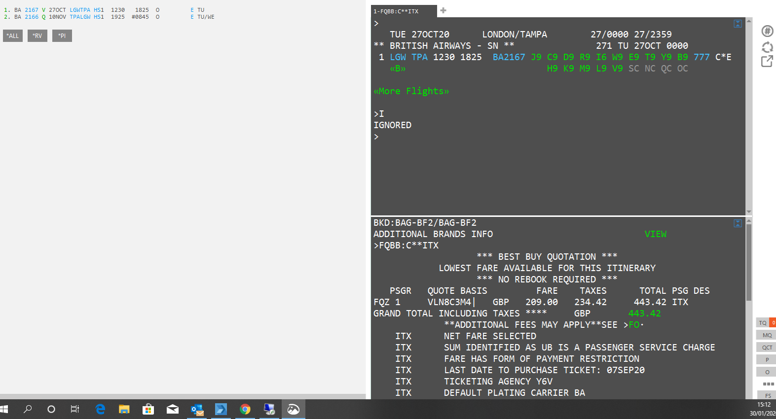Click flight number 2166 in PNR segment 2
The image size is (776, 419).
(32, 17)
